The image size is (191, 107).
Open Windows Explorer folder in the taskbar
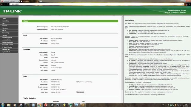pos(9,105)
